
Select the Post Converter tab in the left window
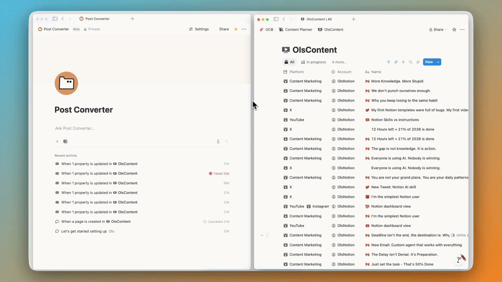coord(95,19)
